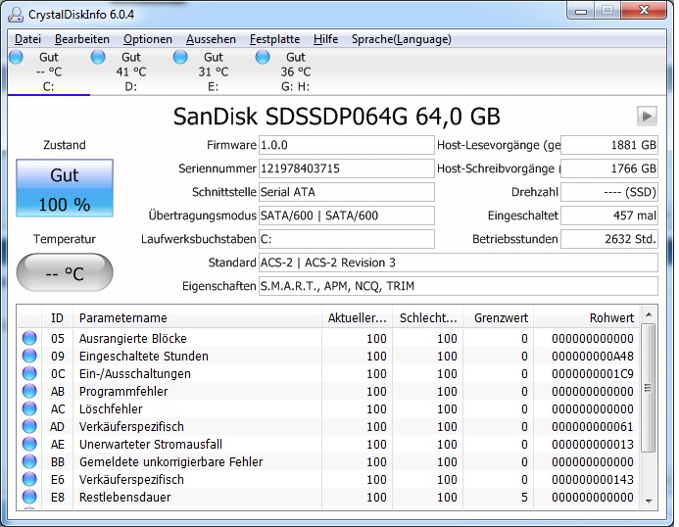Click the blue status orb for drive C:

coord(16,57)
